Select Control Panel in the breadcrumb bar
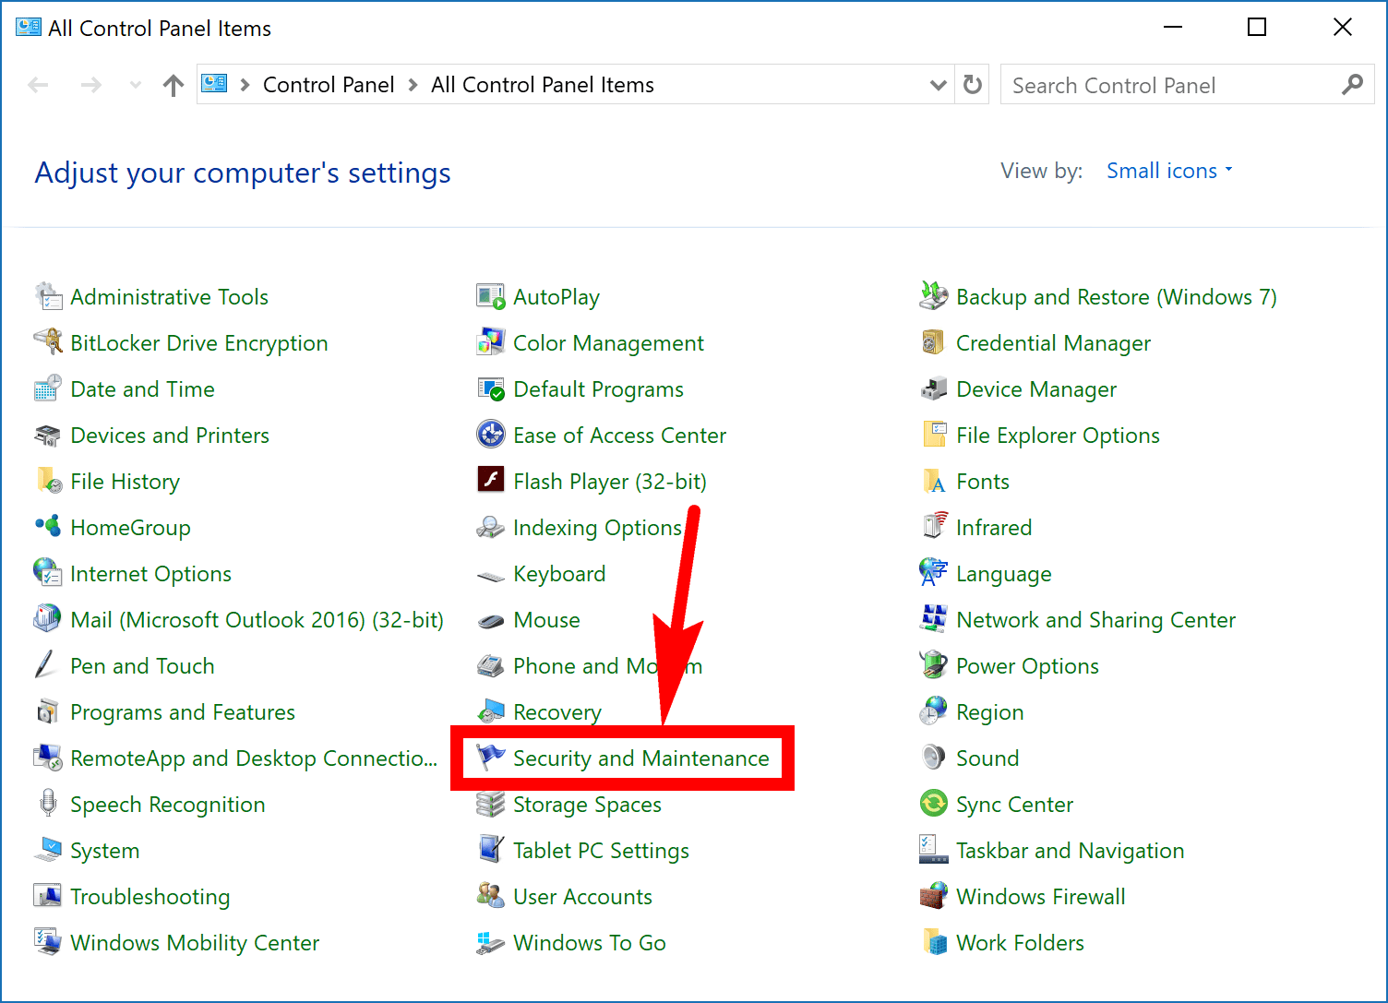Viewport: 1388px width, 1003px height. (329, 84)
